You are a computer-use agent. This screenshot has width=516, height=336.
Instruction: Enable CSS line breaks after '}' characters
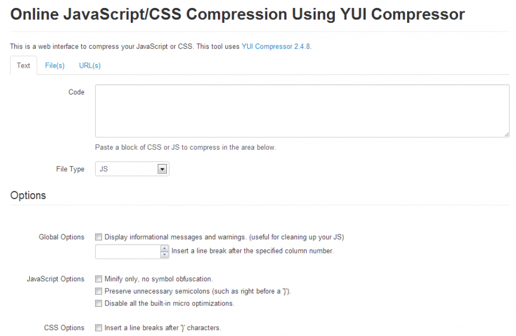99,328
